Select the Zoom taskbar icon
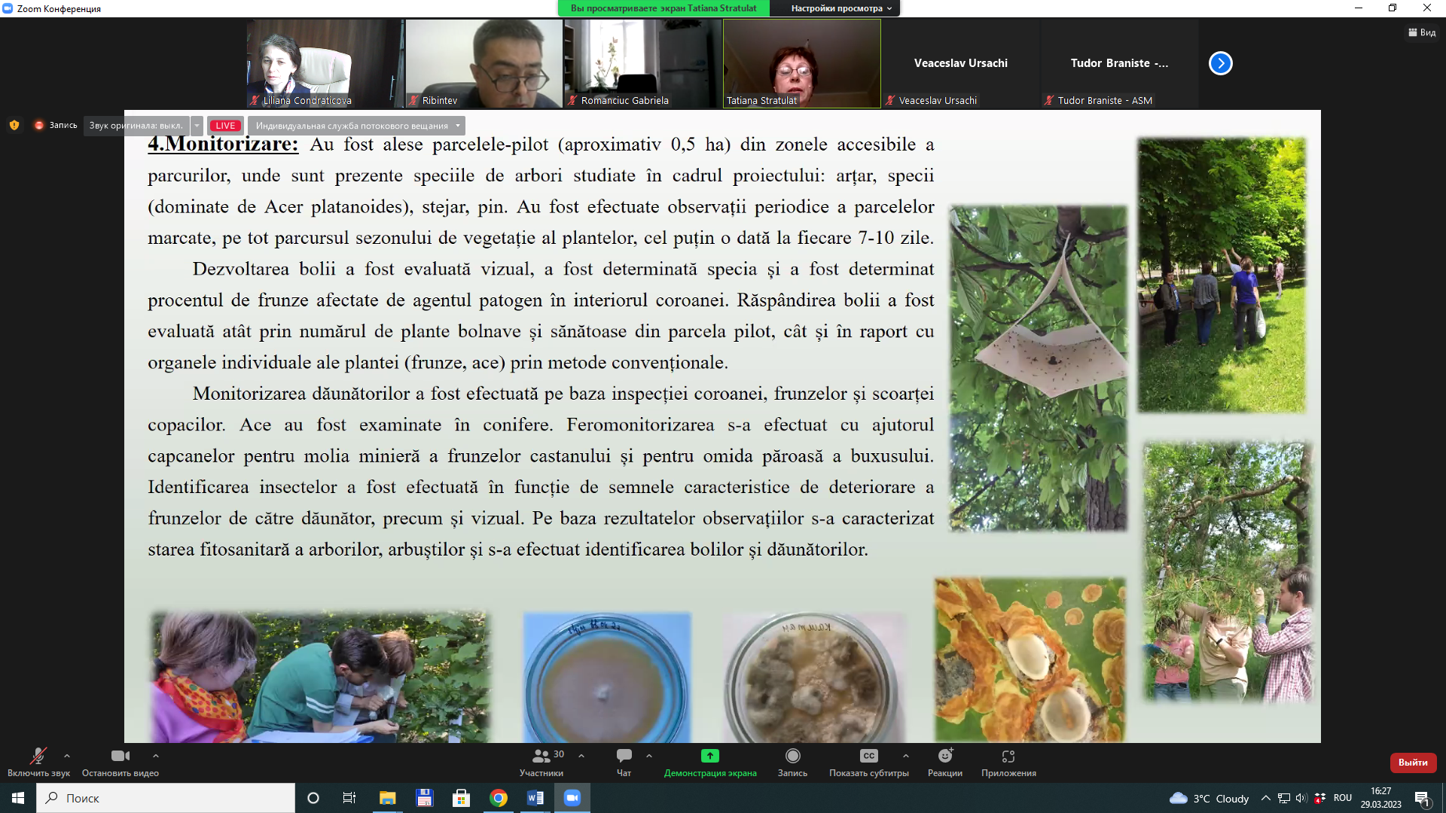 (572, 798)
